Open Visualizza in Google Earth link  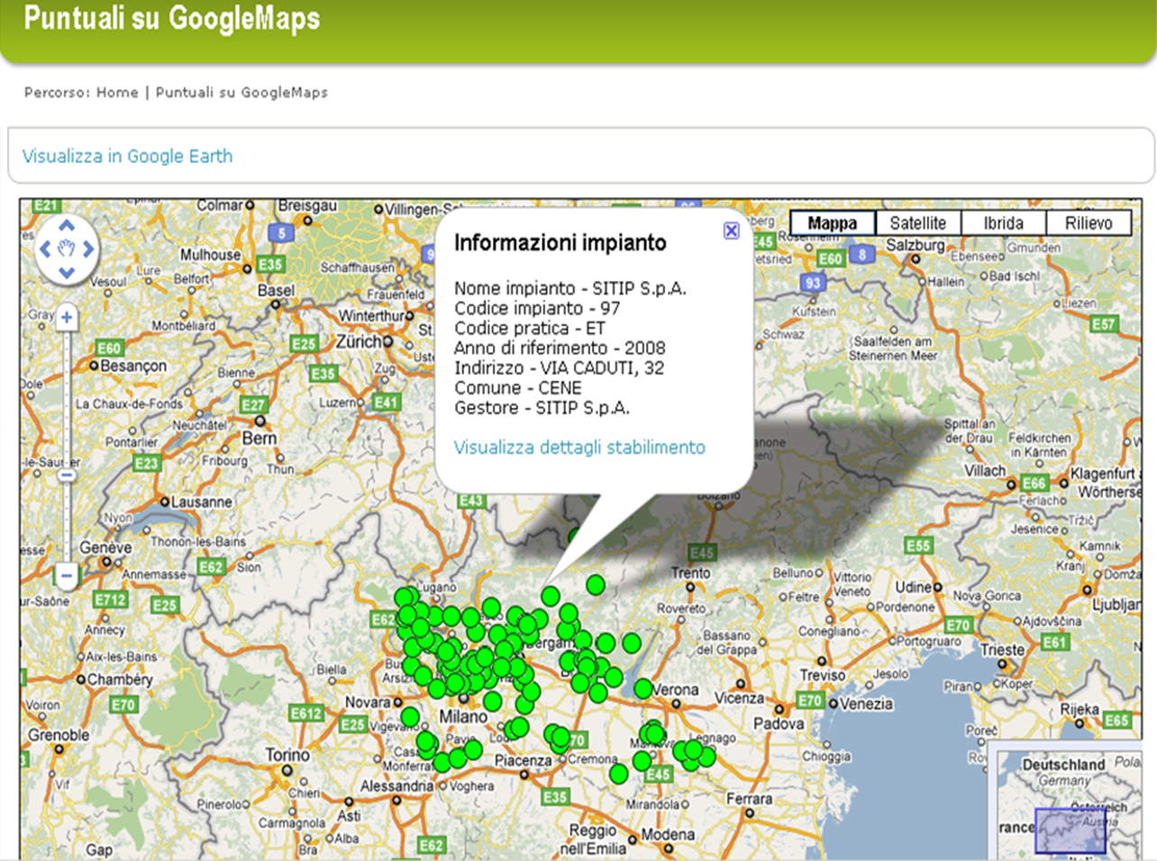[127, 156]
